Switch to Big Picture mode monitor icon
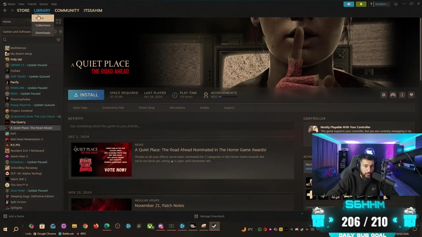Image resolution: width=422 pixels, height=237 pixels. click(396, 4)
